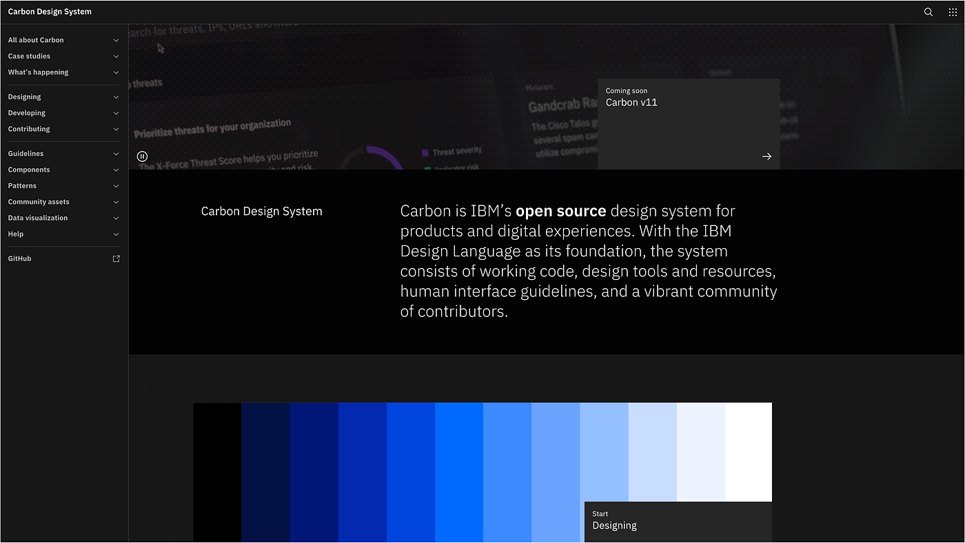Open the search icon in header
Screen dimensions: 965x543
click(x=928, y=12)
